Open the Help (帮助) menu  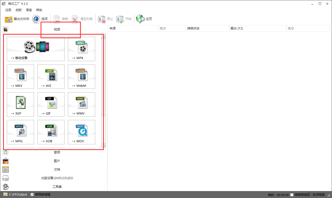39,10
